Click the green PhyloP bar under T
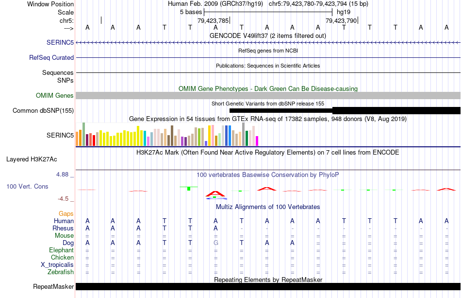 (x=189, y=189)
